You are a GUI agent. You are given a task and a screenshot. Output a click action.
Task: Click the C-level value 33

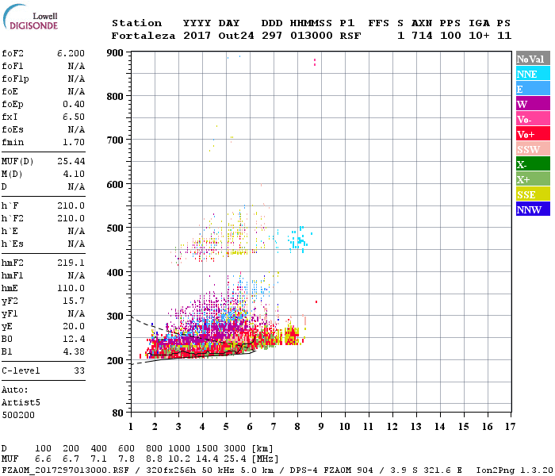pos(79,370)
